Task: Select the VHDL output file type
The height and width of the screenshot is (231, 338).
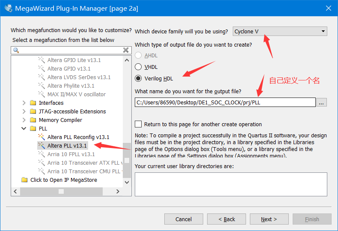Action: 138,67
